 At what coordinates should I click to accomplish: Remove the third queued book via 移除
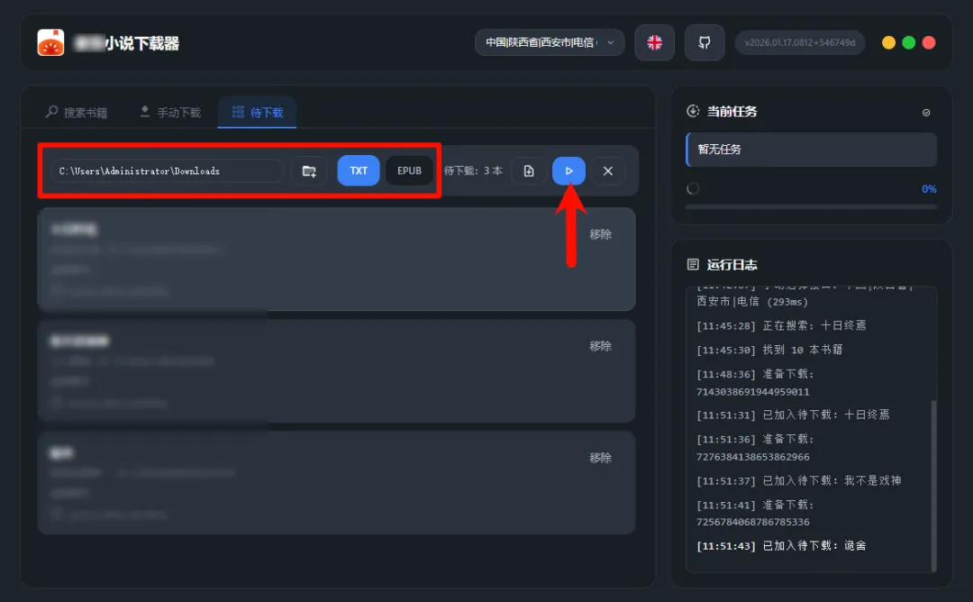tap(600, 458)
